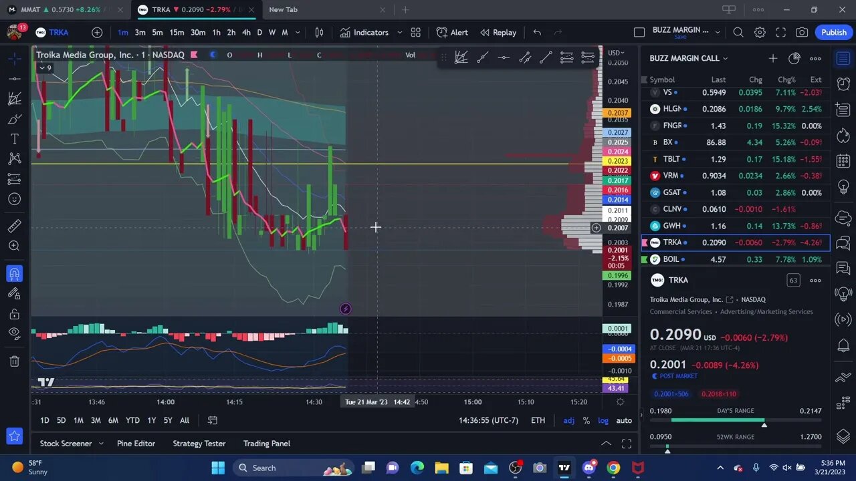
Task: Open the TRKA details more menu
Action: pyautogui.click(x=815, y=280)
